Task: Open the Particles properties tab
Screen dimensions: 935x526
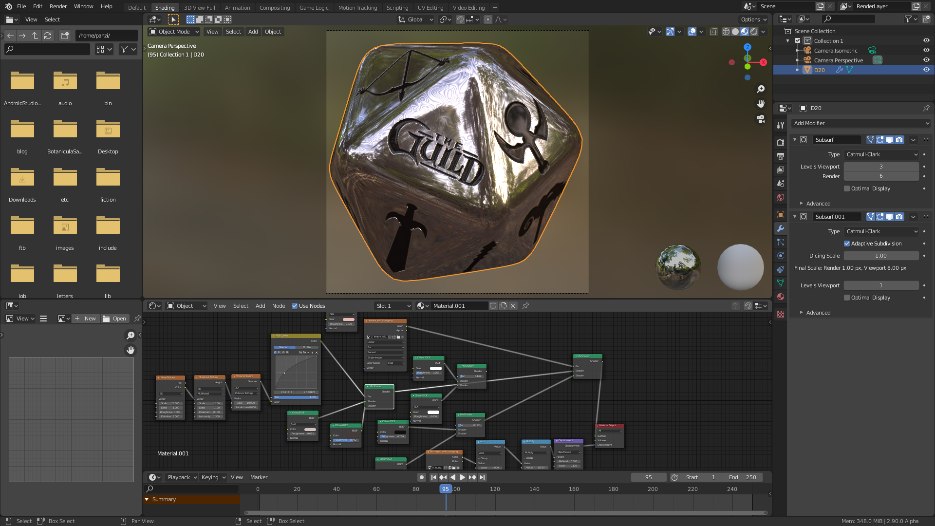Action: coord(781,242)
